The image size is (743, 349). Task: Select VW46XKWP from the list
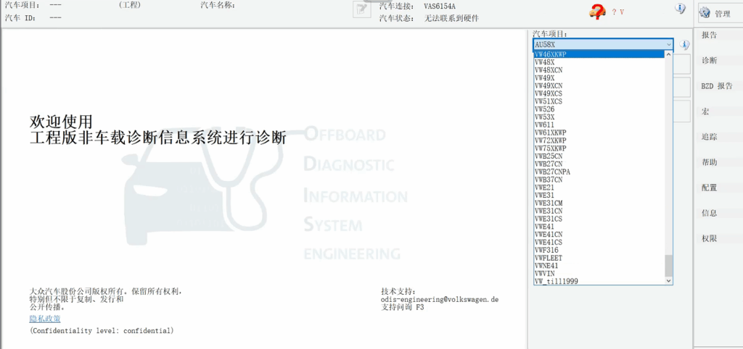[x=599, y=54]
